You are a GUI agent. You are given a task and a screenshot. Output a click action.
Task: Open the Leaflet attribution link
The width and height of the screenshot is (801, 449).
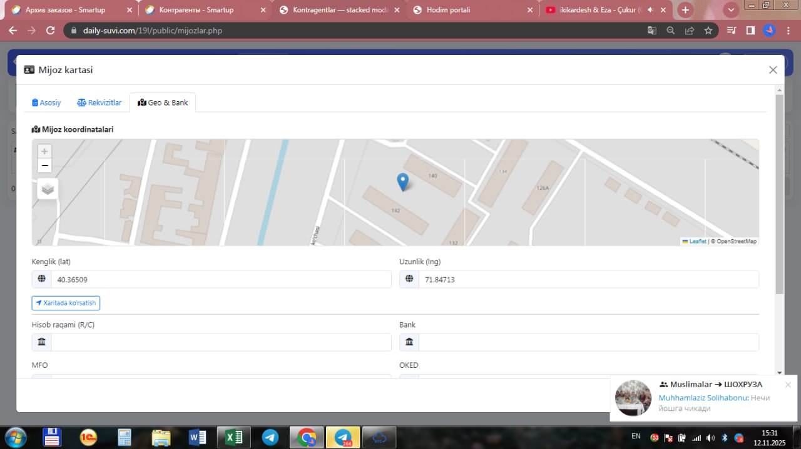tap(697, 241)
